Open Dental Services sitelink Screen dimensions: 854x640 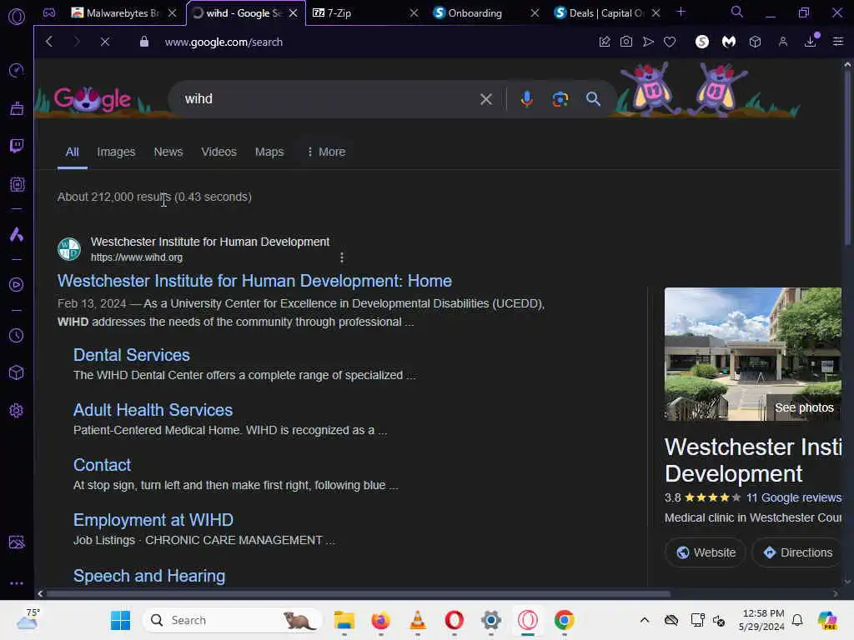[x=131, y=355]
